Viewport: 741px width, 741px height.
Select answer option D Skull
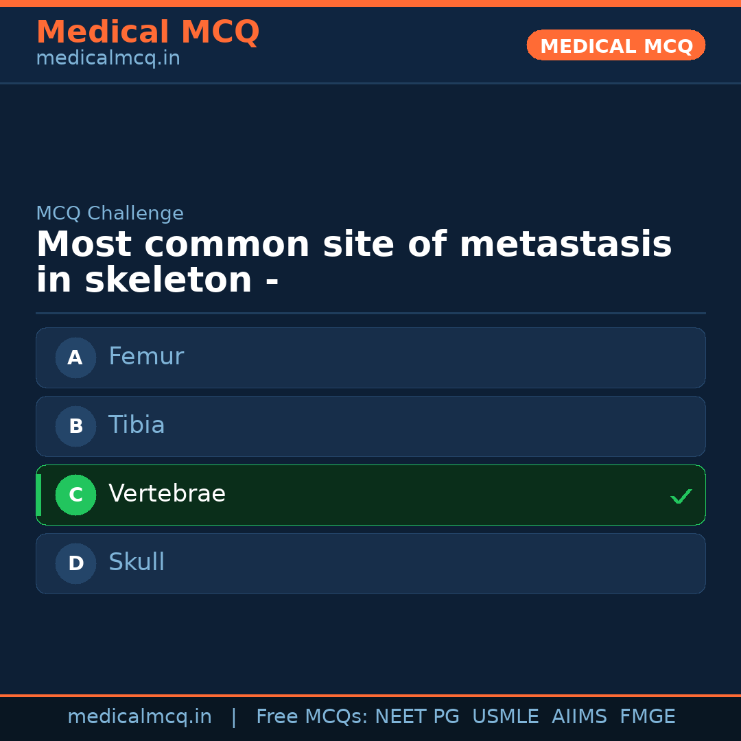[x=370, y=563]
